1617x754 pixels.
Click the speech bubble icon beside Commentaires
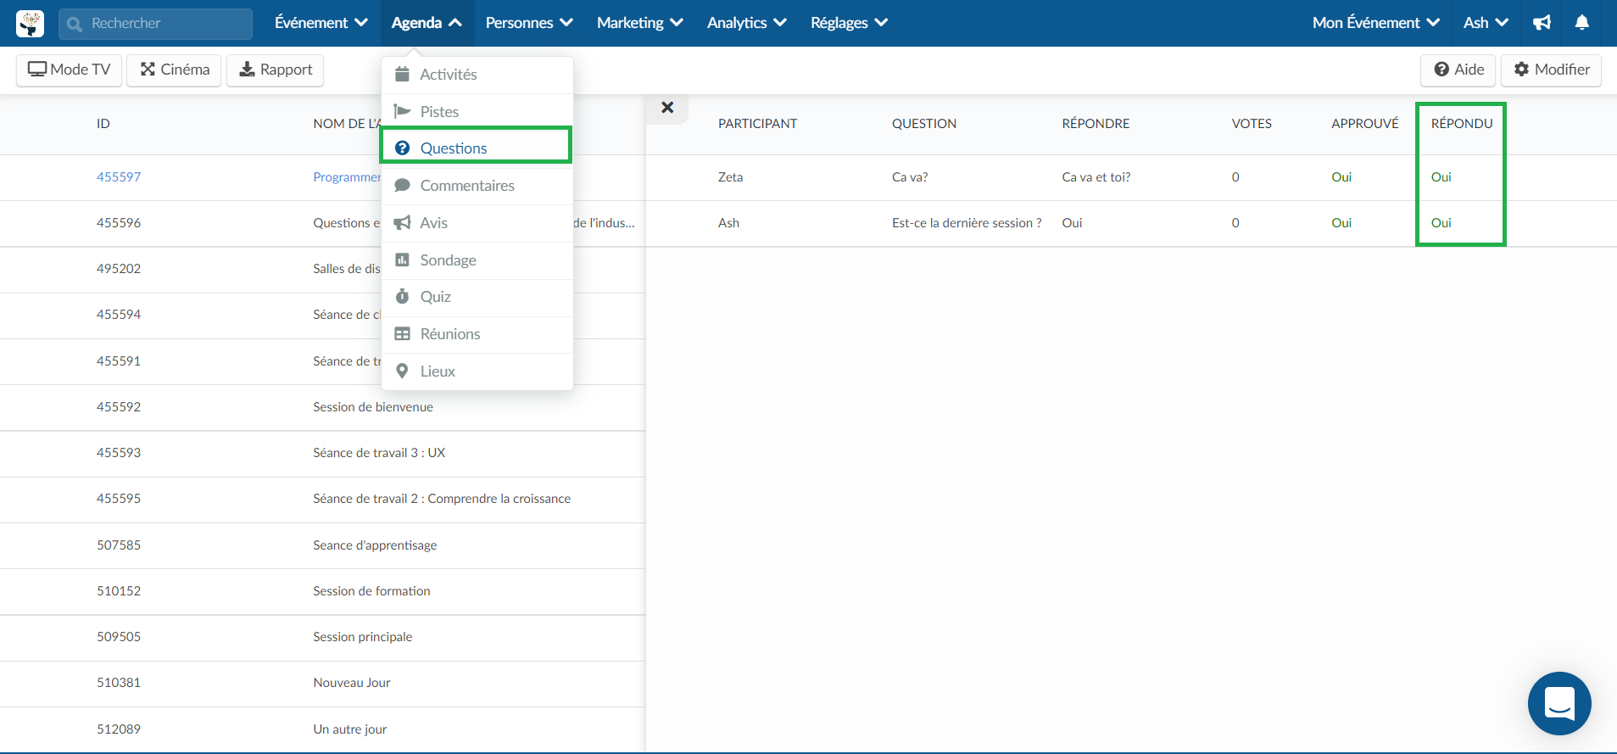[403, 185]
